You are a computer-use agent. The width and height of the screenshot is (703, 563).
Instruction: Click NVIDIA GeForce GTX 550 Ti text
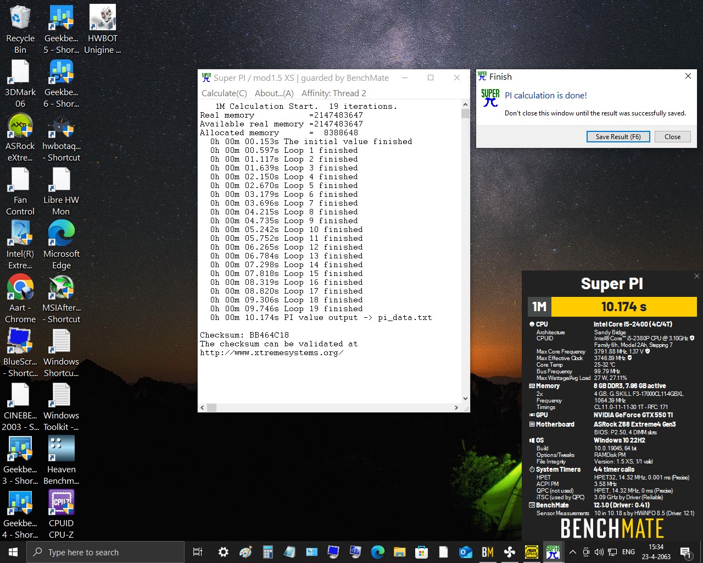(x=633, y=415)
